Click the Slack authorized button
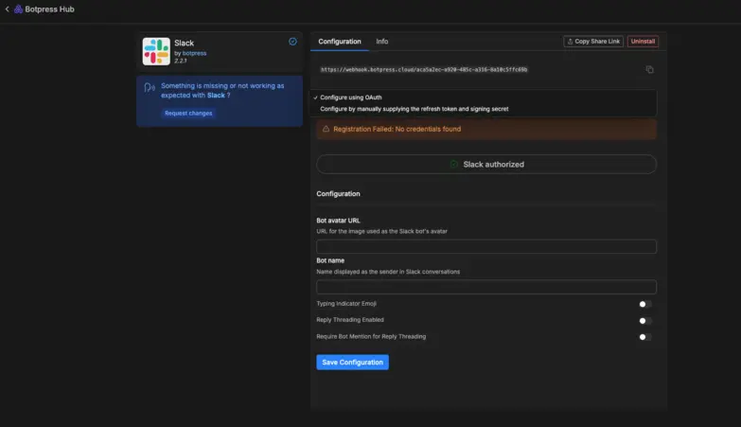Image resolution: width=741 pixels, height=427 pixels. coord(486,164)
